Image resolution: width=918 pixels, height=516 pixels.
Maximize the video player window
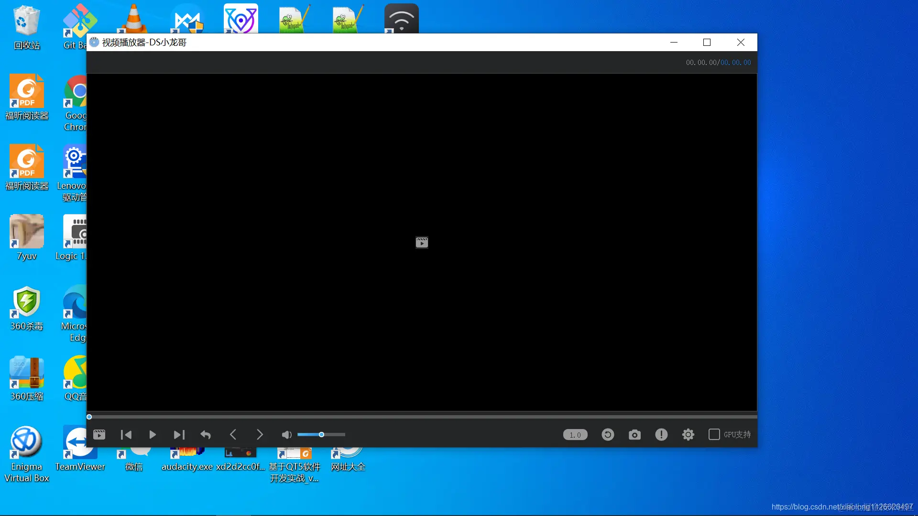pos(707,43)
